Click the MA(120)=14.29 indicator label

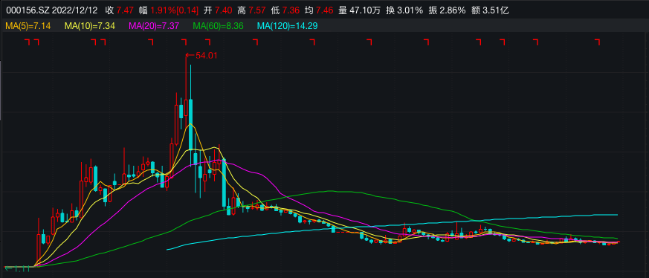click(287, 27)
